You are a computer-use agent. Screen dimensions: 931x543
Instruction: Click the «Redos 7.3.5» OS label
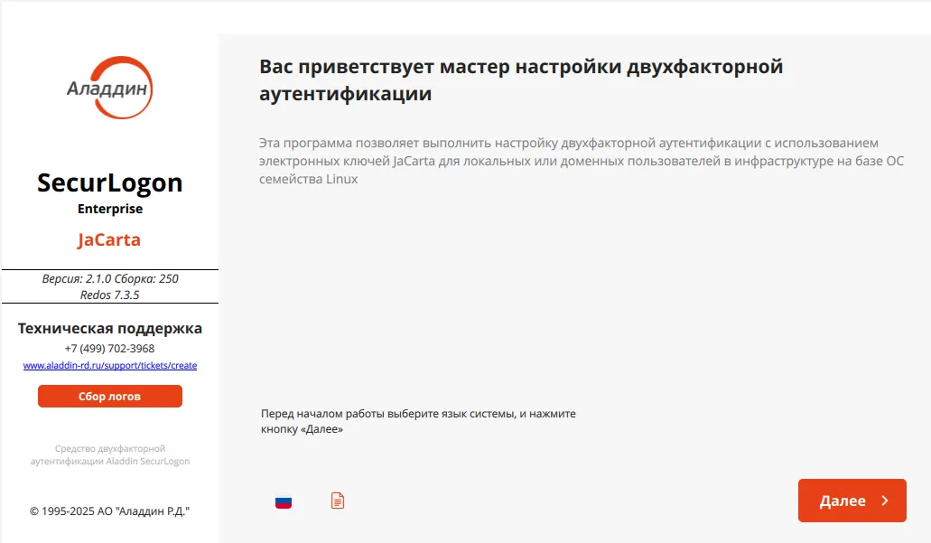point(110,295)
